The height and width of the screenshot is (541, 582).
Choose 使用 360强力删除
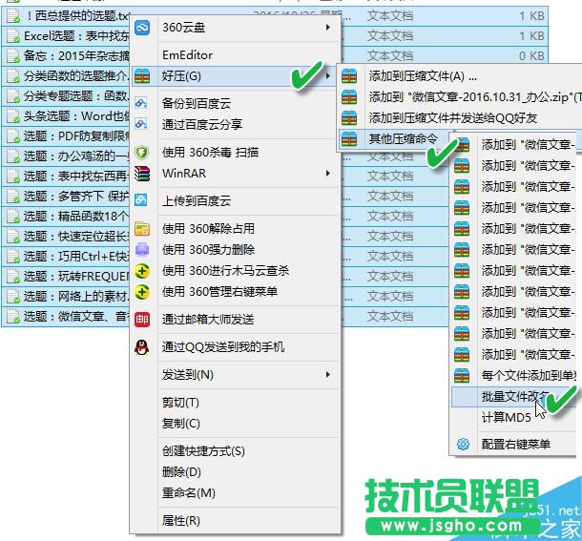[208, 250]
